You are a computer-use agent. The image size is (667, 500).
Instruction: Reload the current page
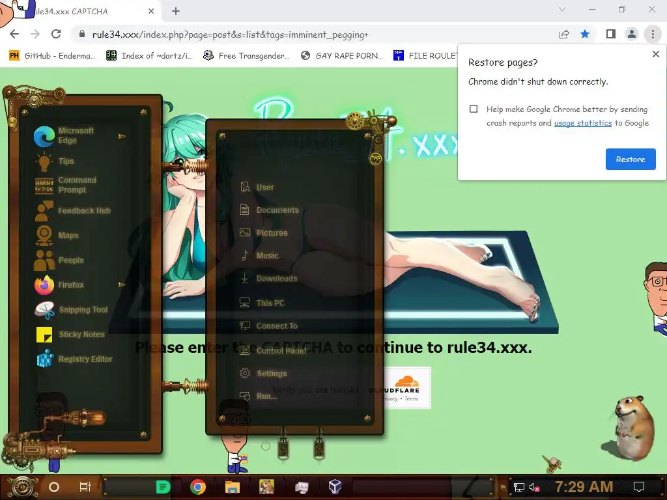56,35
